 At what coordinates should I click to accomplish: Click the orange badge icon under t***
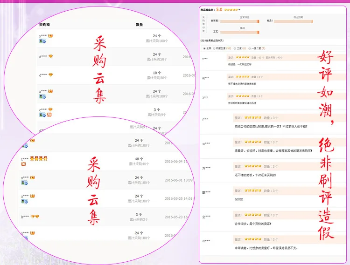[x=23, y=164]
